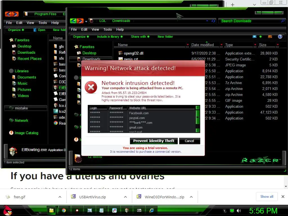Click Show all downloads button
Viewport: 288px width, 216px height.
(267, 197)
